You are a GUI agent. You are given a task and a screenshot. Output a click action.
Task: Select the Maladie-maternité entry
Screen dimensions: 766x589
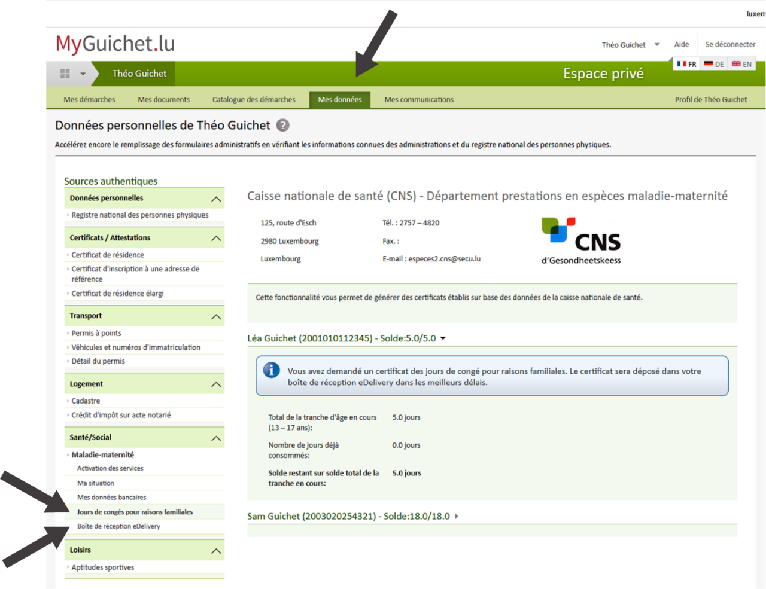click(x=103, y=455)
